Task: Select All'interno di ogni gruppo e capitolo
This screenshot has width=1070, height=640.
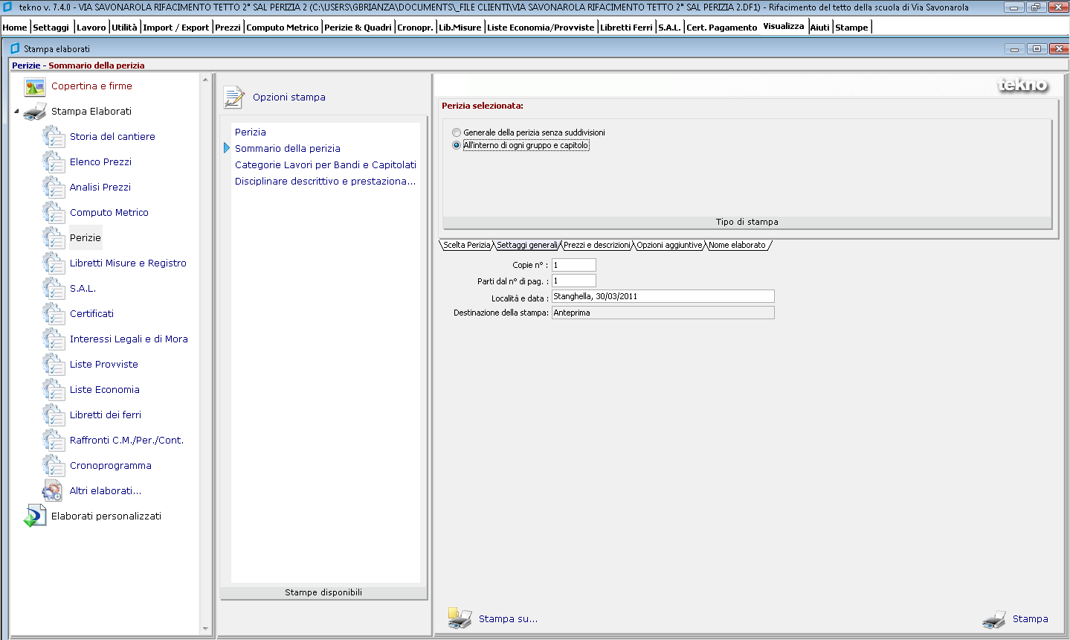Action: coord(457,145)
